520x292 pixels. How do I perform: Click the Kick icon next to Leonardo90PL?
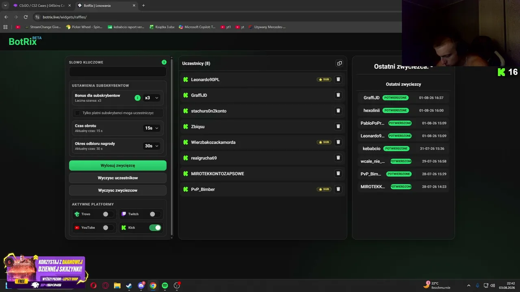coord(186,79)
